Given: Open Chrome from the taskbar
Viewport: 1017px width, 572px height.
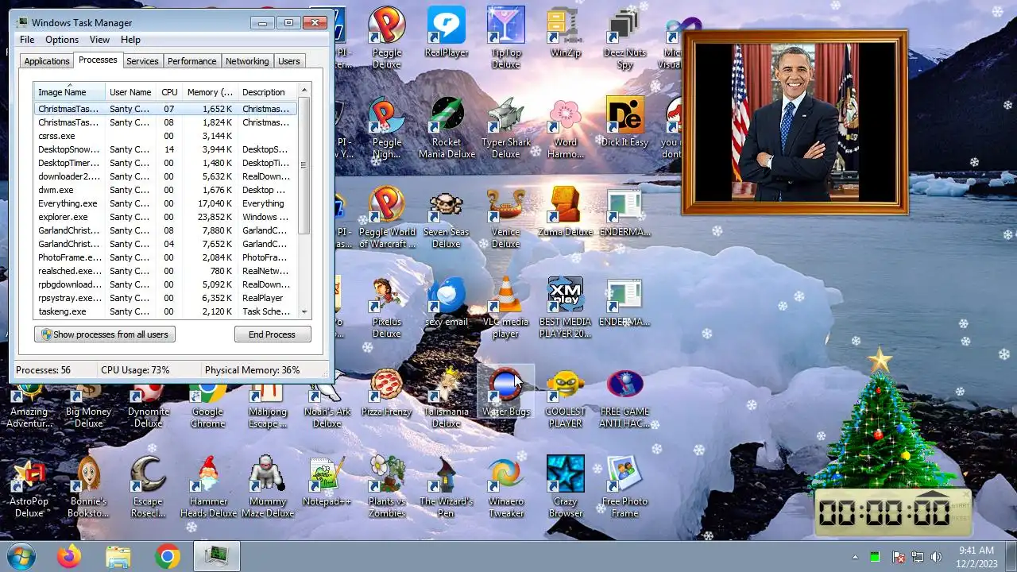Looking at the screenshot, I should (168, 556).
